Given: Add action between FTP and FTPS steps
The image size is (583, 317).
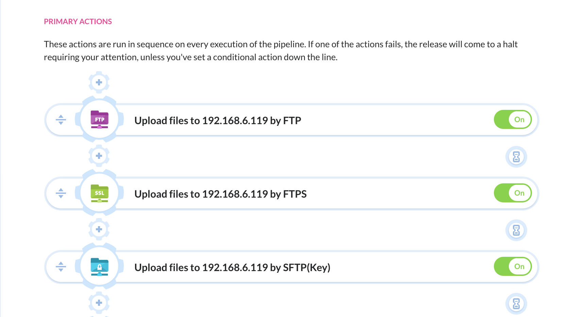Looking at the screenshot, I should [99, 156].
